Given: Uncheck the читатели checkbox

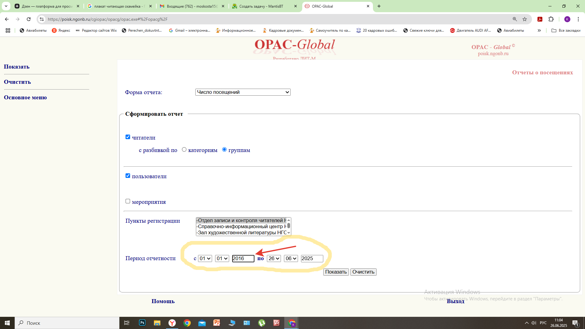Looking at the screenshot, I should point(128,137).
